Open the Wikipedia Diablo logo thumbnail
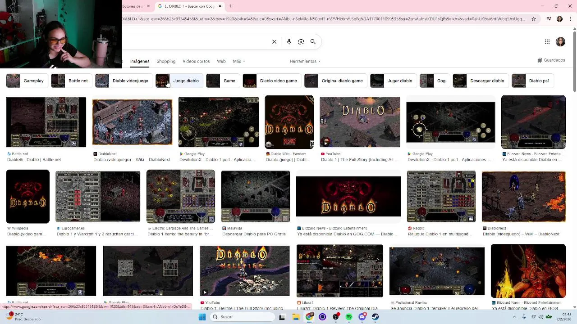The image size is (577, 324). (x=28, y=197)
